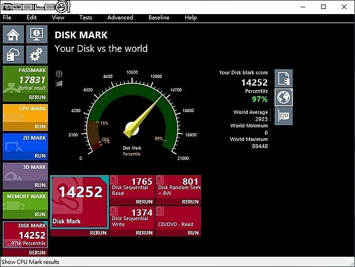The width and height of the screenshot is (355, 267).
Task: Select the large Disk Mark 14252 result tile
Action: (80, 202)
